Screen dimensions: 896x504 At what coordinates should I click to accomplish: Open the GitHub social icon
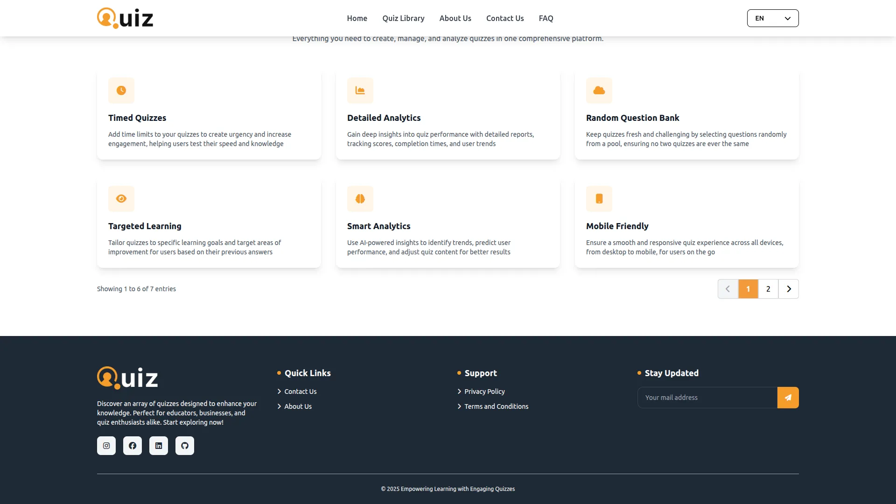coord(185,446)
